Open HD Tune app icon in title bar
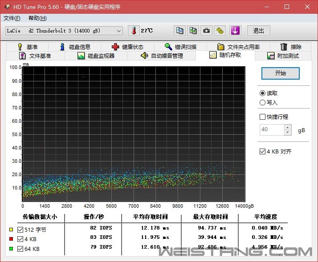 pos(8,7)
